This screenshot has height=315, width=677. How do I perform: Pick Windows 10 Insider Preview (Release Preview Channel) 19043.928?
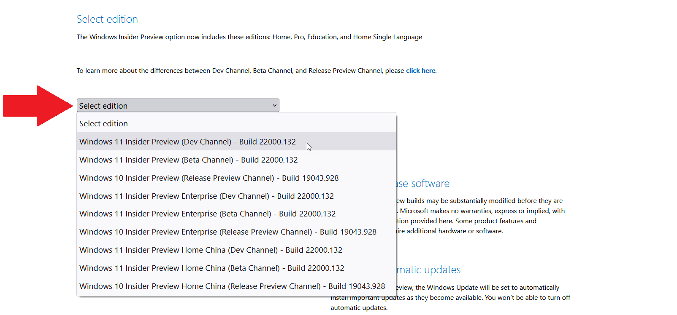236,178
